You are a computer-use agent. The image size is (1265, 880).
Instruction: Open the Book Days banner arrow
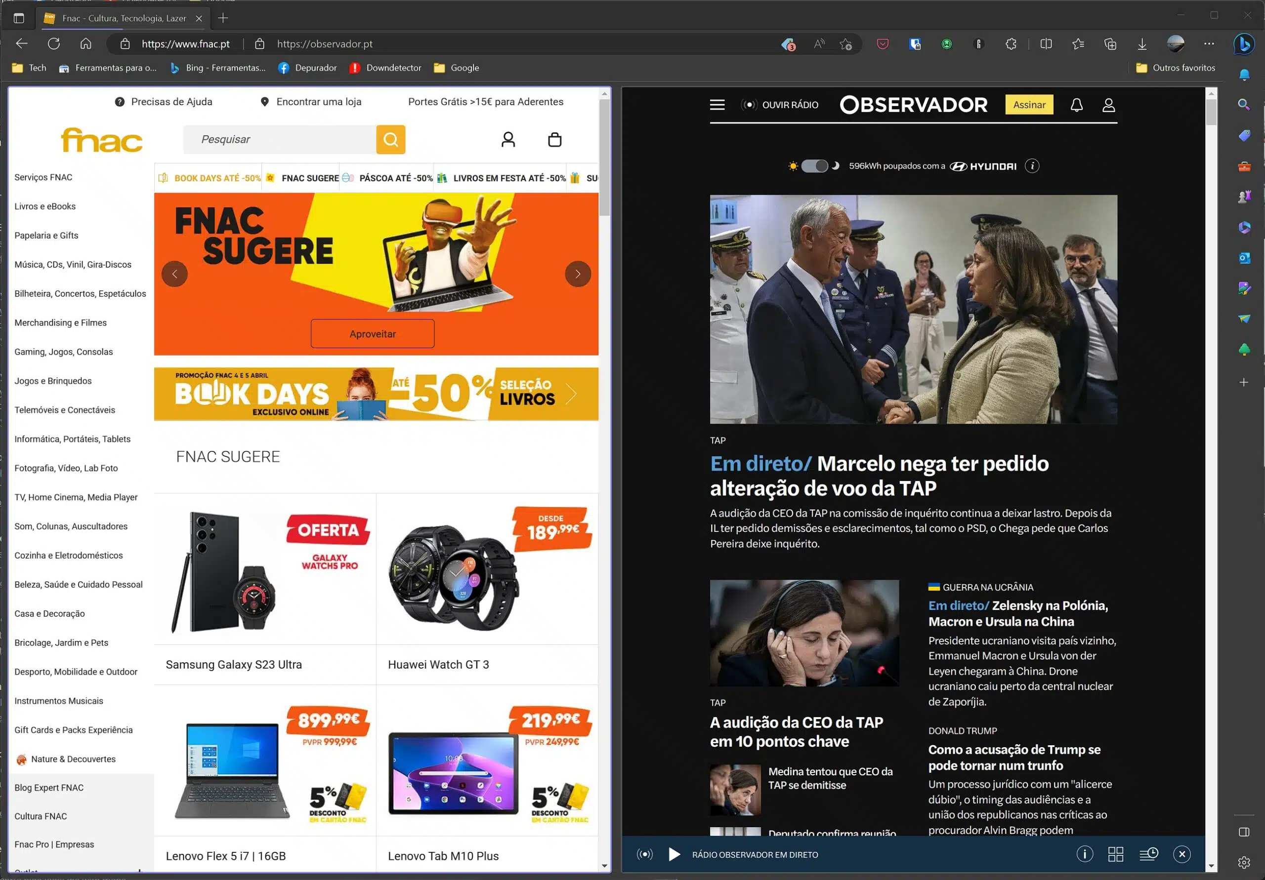coord(571,393)
